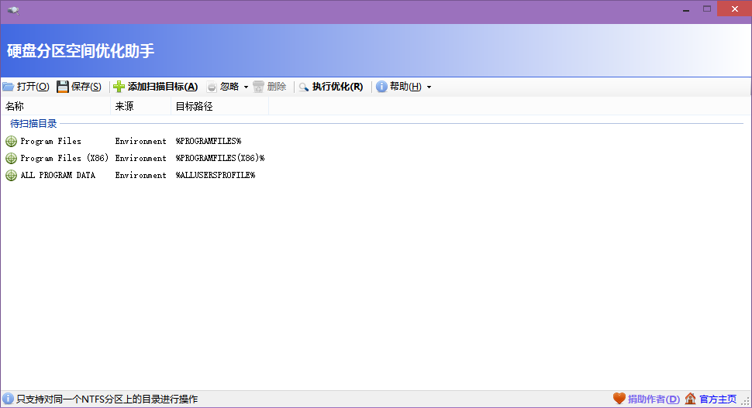
Task: Click the floppy disk save icon
Action: [x=62, y=87]
